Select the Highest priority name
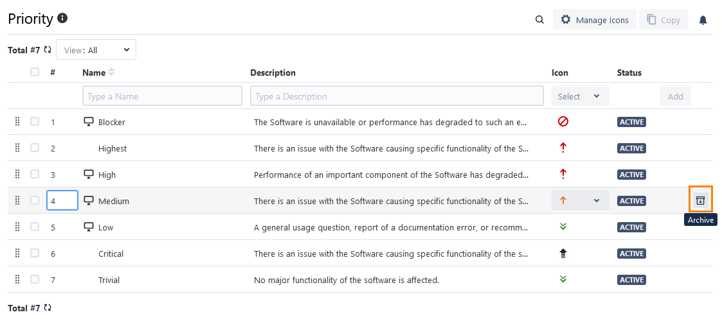Viewport: 722px width, 319px height. point(113,148)
